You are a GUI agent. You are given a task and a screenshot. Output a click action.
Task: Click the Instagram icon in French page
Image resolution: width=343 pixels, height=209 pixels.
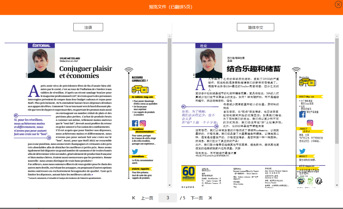pos(143,124)
